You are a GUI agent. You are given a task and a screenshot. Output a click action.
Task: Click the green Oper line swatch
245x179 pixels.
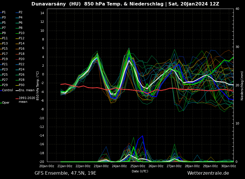click(x=1, y=103)
